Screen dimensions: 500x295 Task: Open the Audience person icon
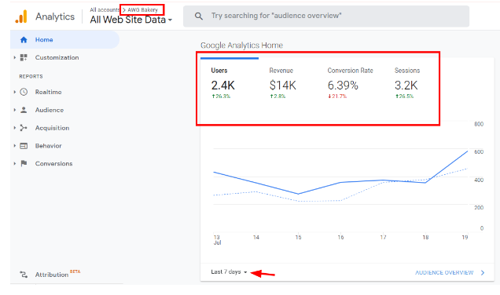(x=24, y=110)
